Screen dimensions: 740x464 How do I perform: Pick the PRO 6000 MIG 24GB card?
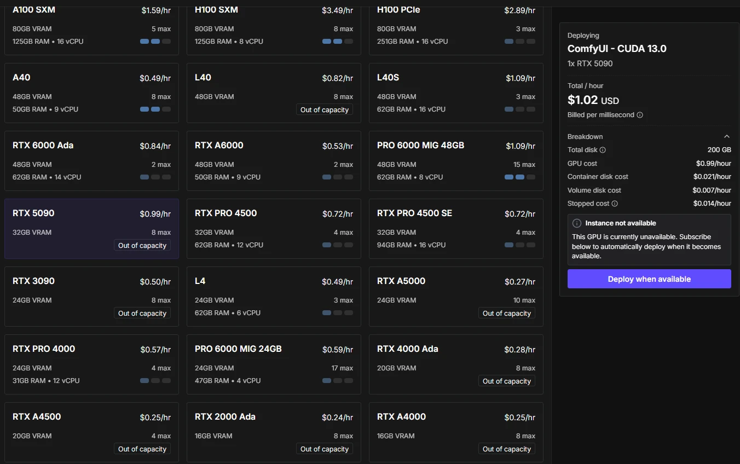tap(274, 364)
